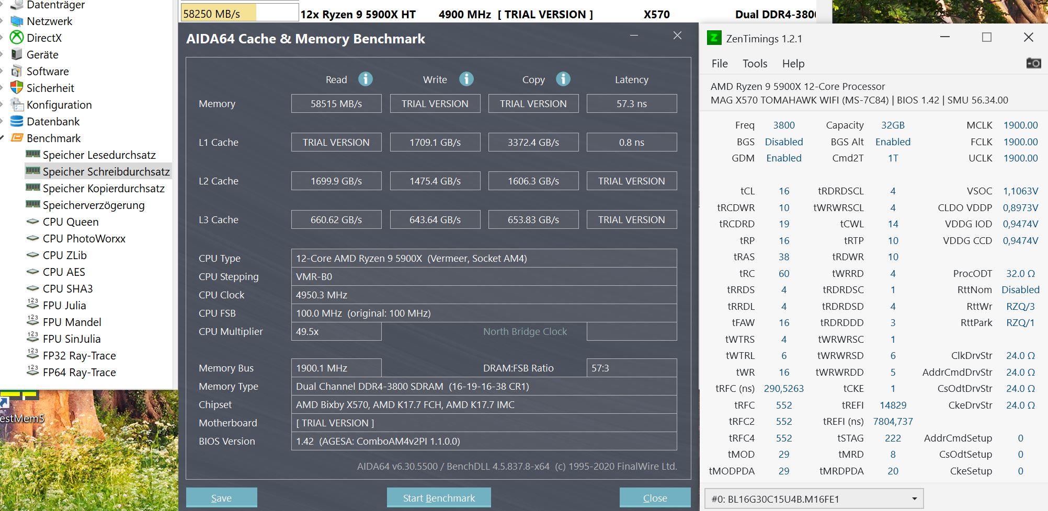Click the BIOS Version field
The width and height of the screenshot is (1048, 511).
coord(484,441)
